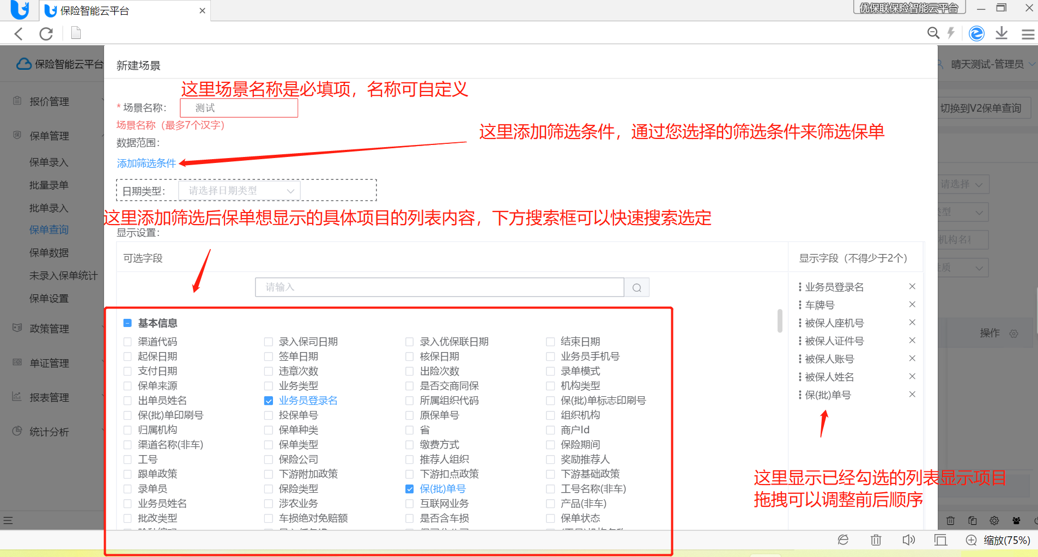
Task: Click the blue browser engine icon
Action: click(x=976, y=34)
